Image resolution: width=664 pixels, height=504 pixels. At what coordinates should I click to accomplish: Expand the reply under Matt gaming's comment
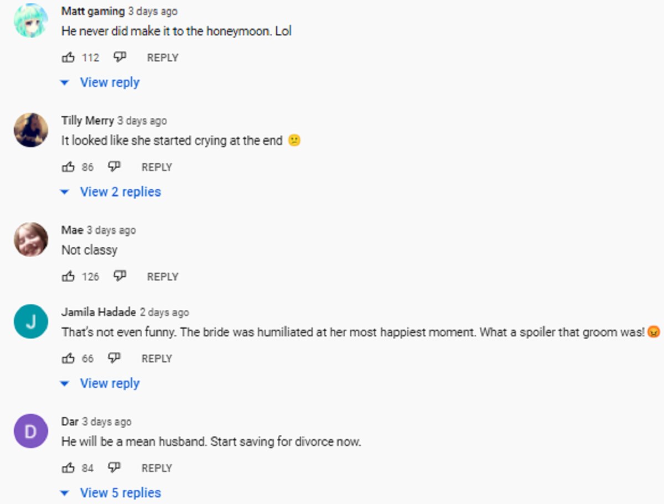click(109, 82)
